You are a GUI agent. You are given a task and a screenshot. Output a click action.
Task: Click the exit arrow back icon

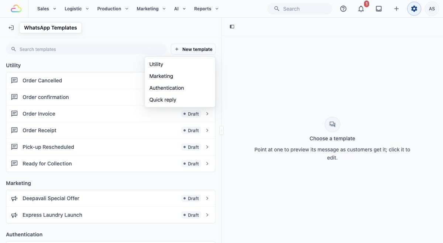11,28
